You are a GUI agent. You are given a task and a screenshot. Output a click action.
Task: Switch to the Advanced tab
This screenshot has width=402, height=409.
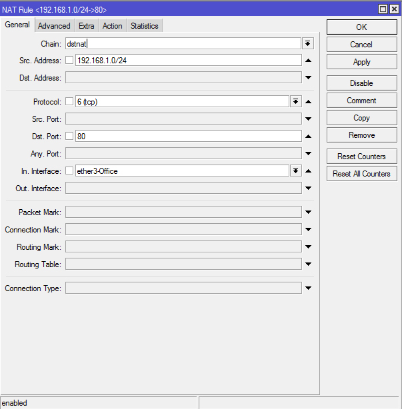(x=54, y=26)
